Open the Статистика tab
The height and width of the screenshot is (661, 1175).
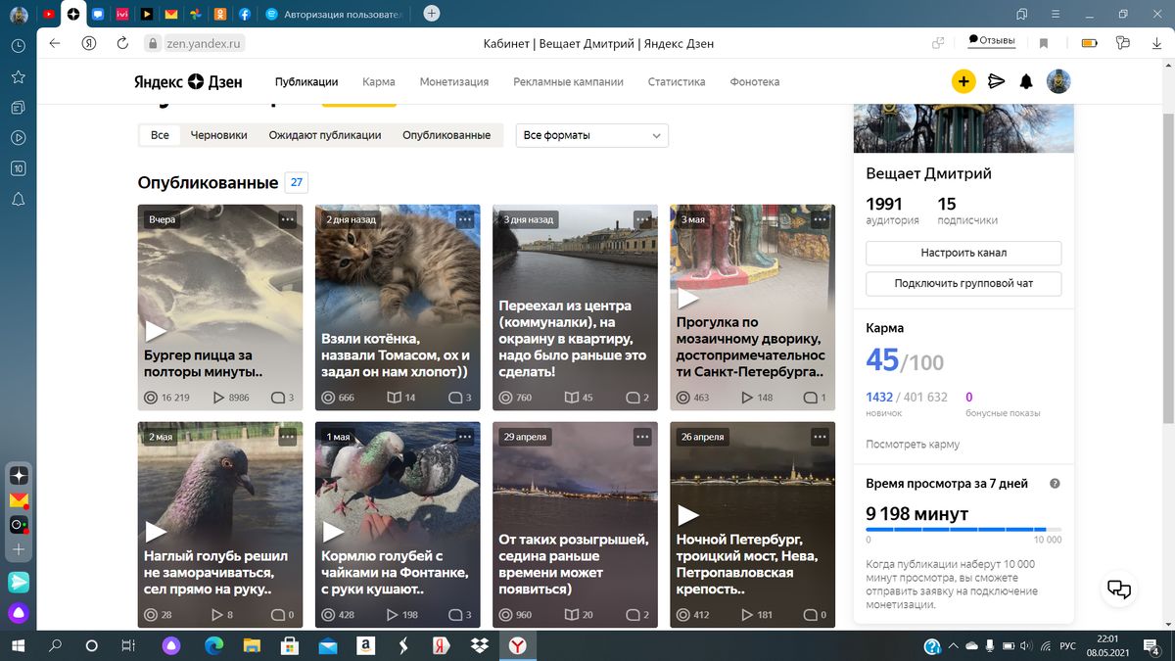[677, 82]
